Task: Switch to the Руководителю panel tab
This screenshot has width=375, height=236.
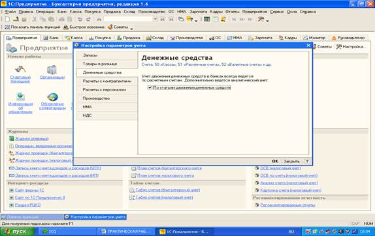Action: [x=348, y=38]
